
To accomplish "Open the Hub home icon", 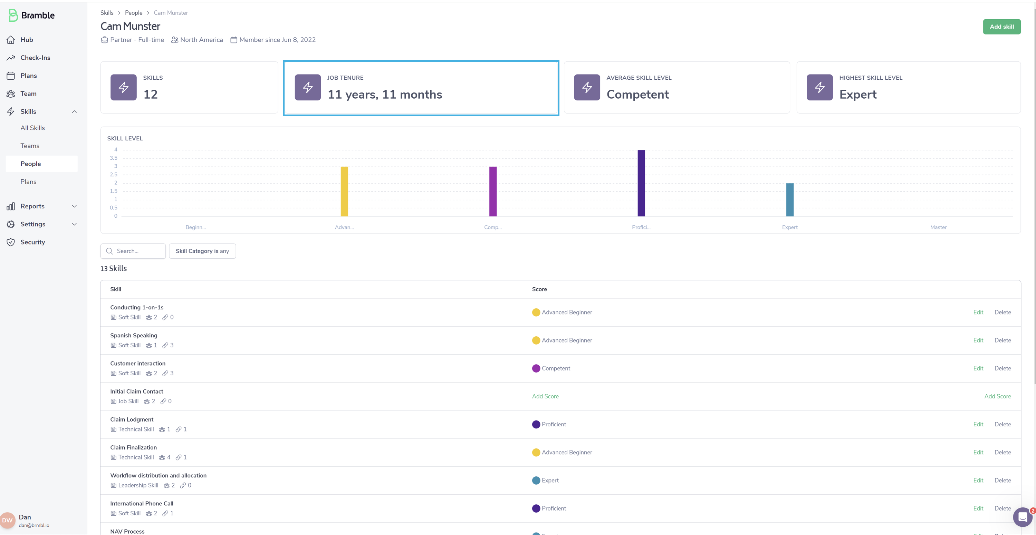I will point(11,40).
